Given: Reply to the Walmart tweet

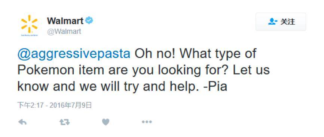Looking at the screenshot, I should point(22,122).
